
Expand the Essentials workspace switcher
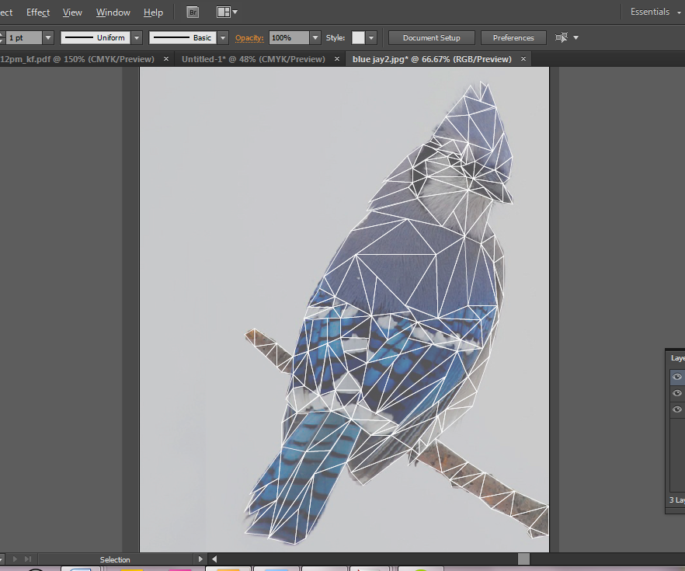pyautogui.click(x=654, y=12)
